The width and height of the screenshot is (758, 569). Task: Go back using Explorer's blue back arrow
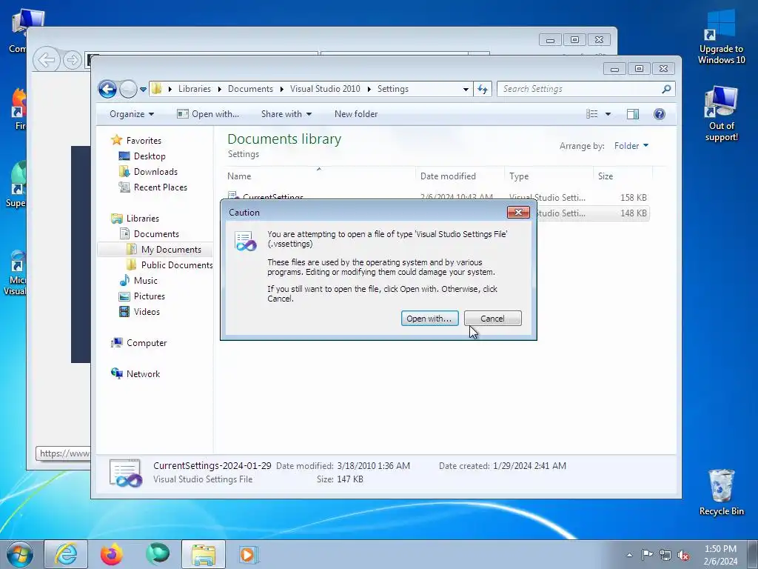(x=107, y=89)
